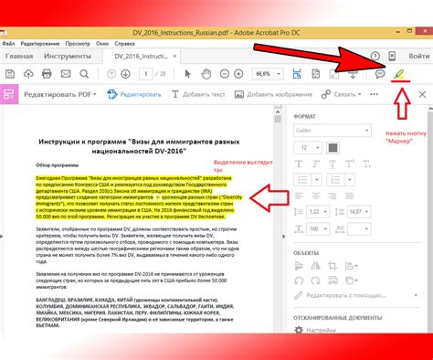Open the Окно menu
Image resolution: width=433 pixels, height=360 pixels.
[x=102, y=44]
